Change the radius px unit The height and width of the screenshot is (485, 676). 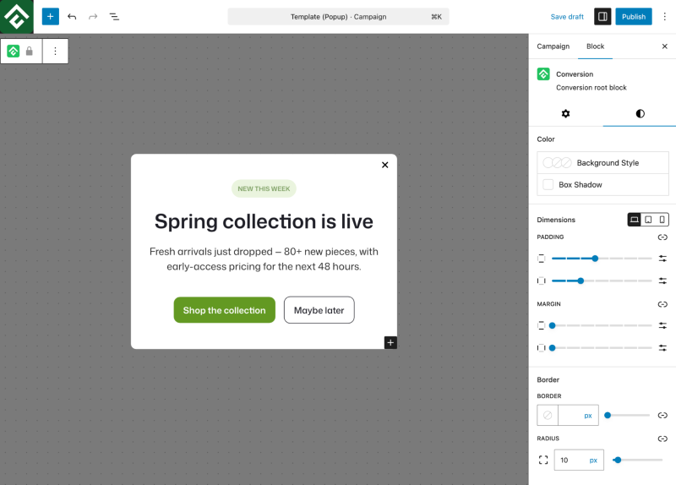(x=593, y=460)
